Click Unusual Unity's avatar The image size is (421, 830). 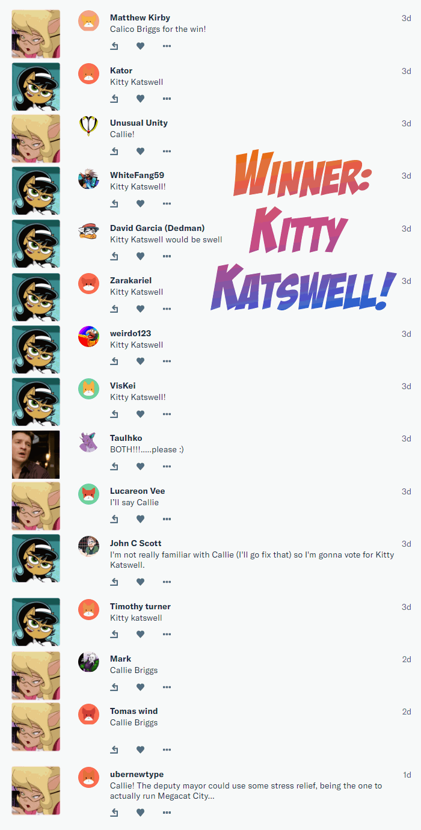click(x=88, y=126)
